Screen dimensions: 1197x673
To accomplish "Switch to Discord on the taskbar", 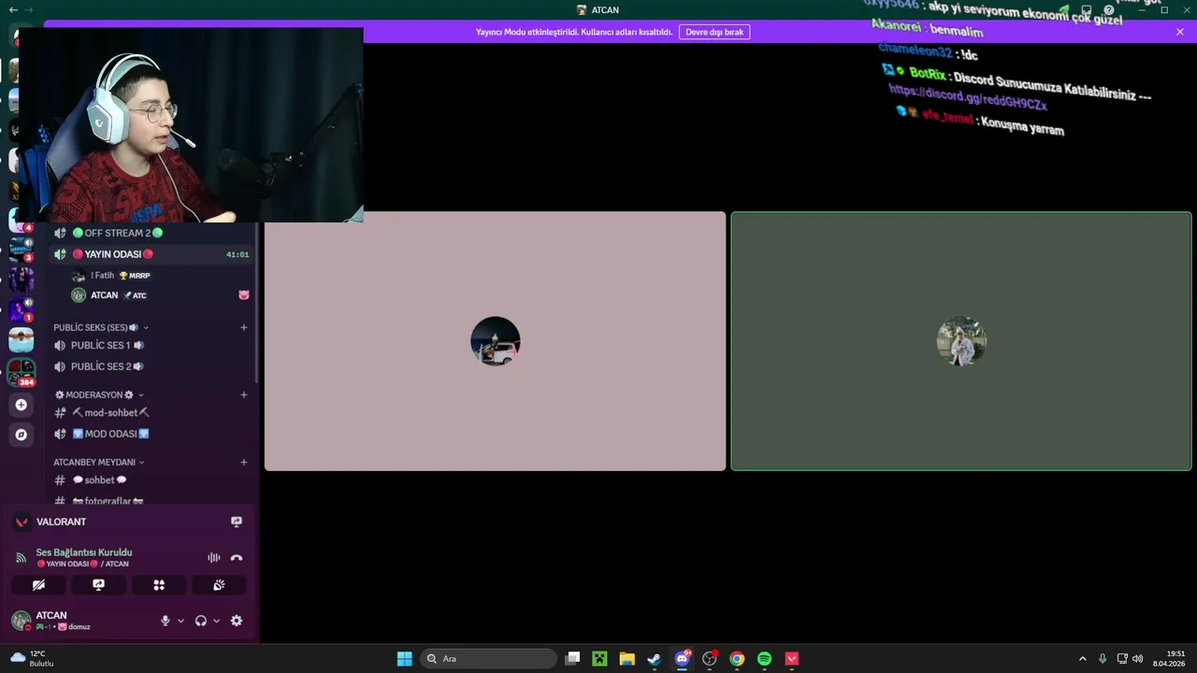I will point(682,659).
